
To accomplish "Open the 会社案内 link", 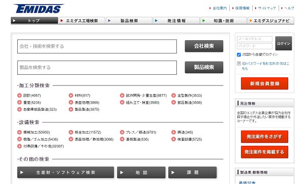I will click(x=220, y=8).
